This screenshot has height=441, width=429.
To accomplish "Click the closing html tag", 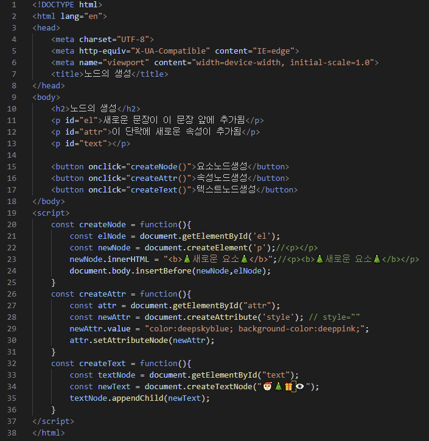I will click(x=49, y=432).
